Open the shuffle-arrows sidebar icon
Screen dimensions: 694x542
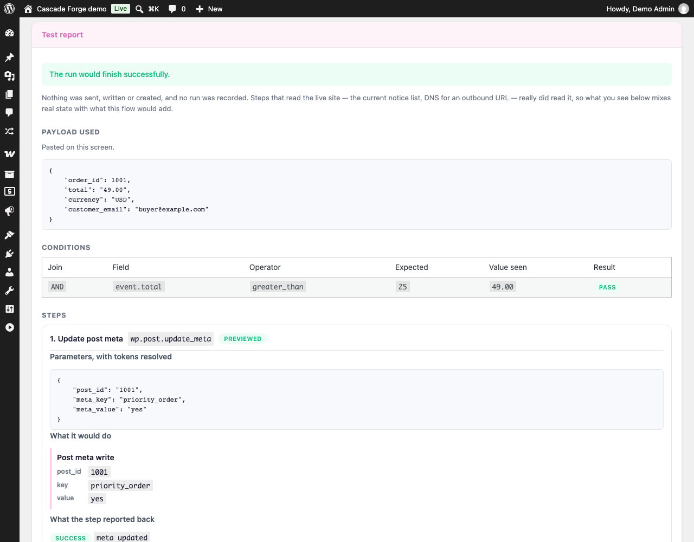(x=9, y=131)
